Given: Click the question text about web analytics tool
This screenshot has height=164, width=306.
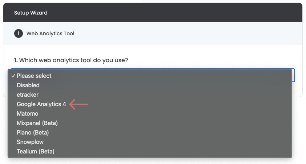Looking at the screenshot, I should pos(73,60).
